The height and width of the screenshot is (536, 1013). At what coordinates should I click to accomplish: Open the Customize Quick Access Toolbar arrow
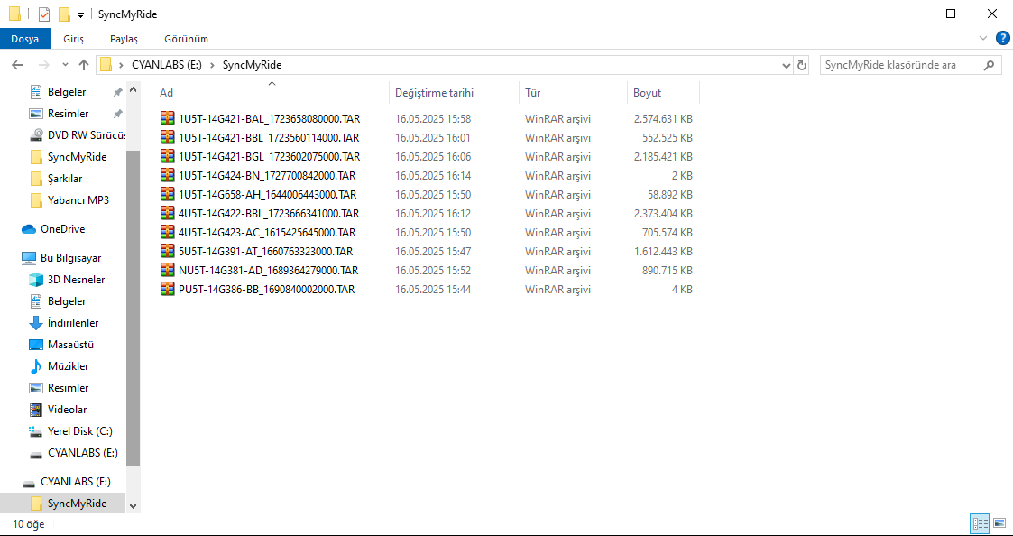pyautogui.click(x=80, y=14)
